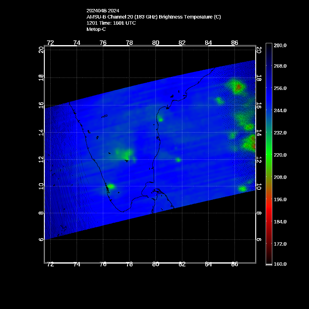Click the storm ID text "202404B 2024"

[103, 11]
